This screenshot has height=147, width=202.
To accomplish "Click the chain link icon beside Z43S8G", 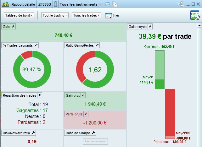I will [55, 4].
